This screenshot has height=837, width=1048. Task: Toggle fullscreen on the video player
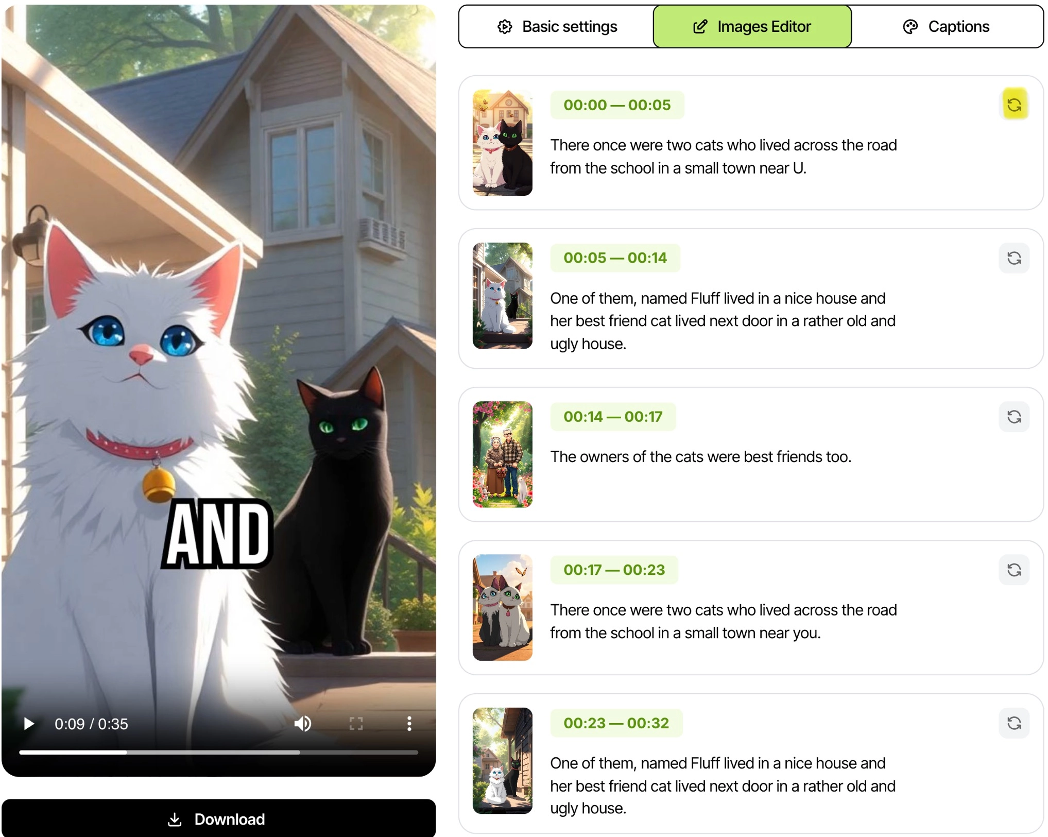(x=356, y=724)
